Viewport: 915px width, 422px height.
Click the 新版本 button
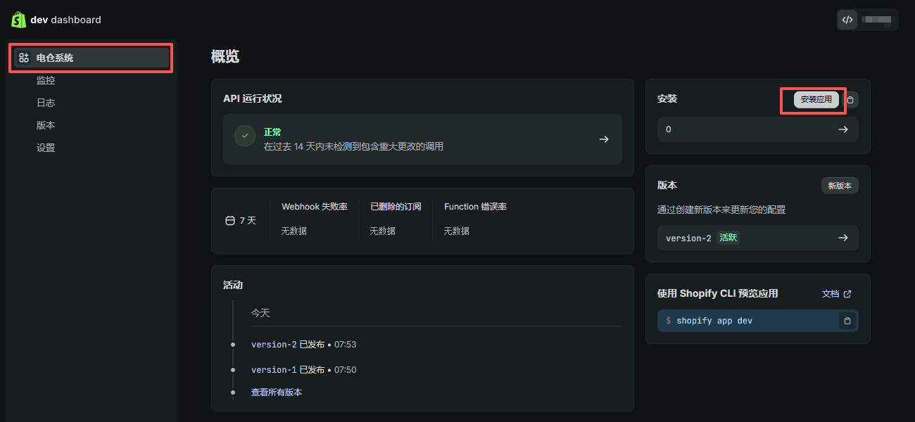coord(840,186)
